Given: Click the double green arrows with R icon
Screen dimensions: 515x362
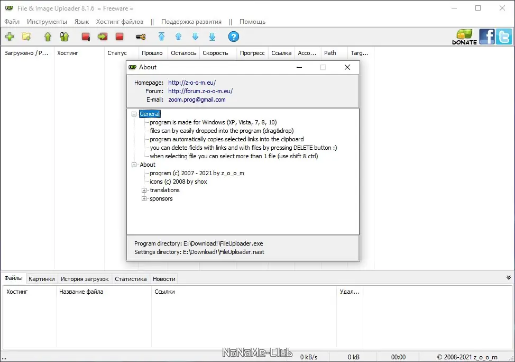Looking at the screenshot, I should [x=65, y=37].
